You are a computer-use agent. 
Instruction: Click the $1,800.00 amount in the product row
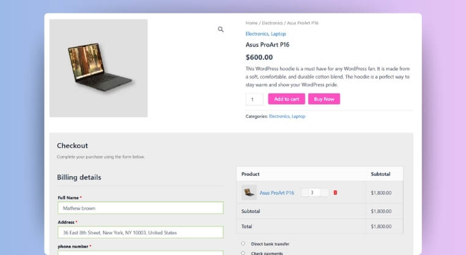coord(381,193)
